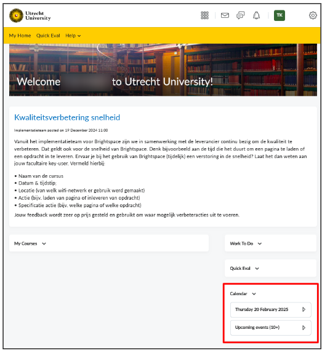Open the notifications bell icon
322x351 pixels.
point(256,15)
